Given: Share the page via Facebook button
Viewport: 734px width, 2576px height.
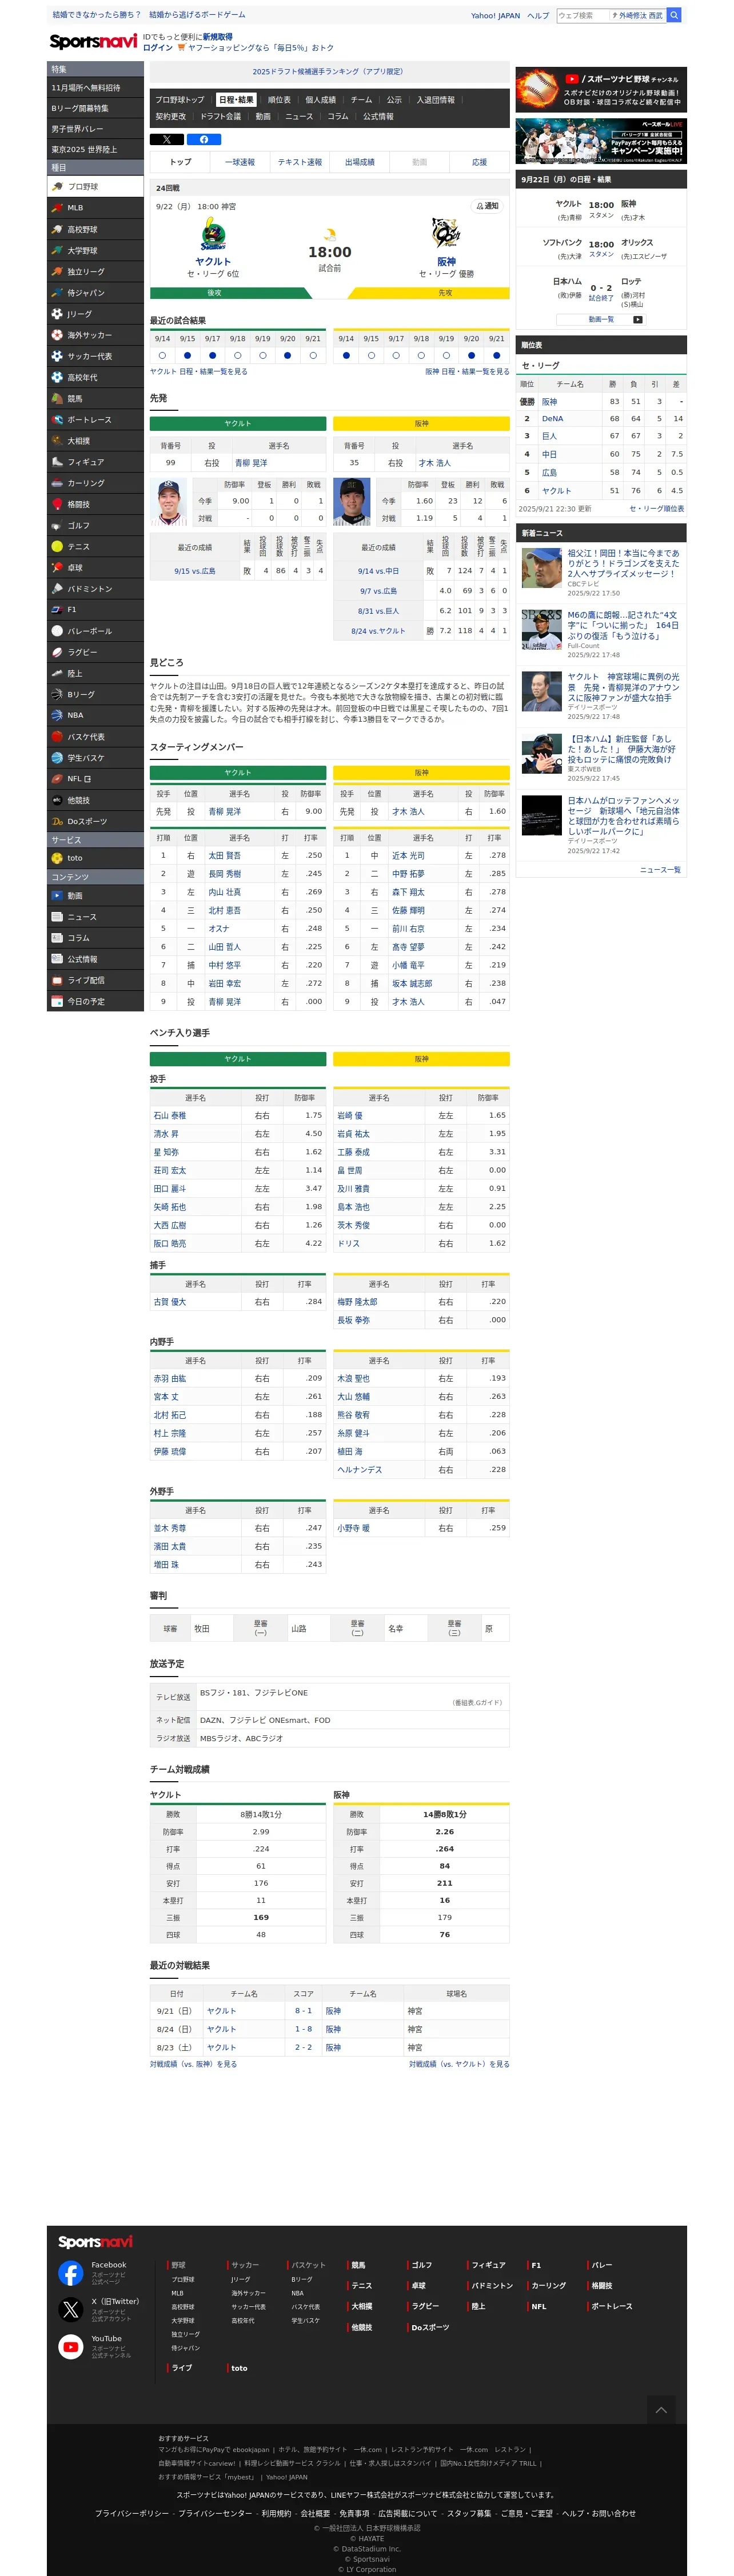Looking at the screenshot, I should [x=204, y=139].
